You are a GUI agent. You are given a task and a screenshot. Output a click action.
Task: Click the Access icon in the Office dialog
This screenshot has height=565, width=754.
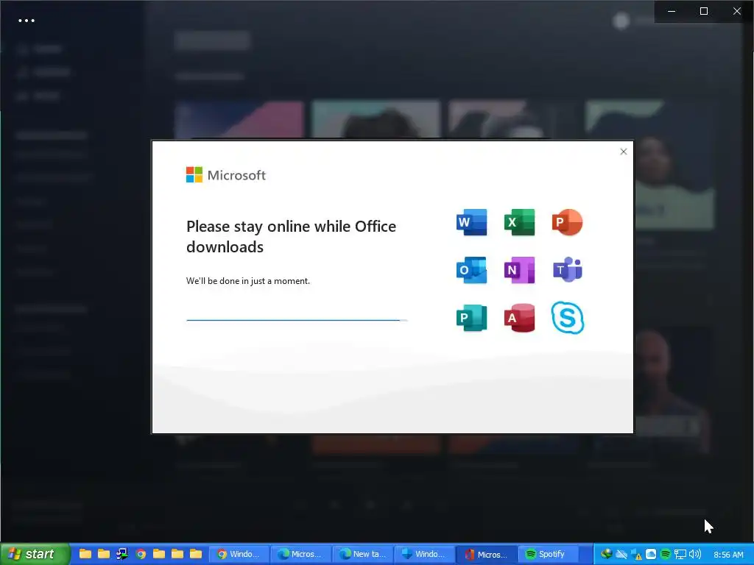click(x=519, y=318)
